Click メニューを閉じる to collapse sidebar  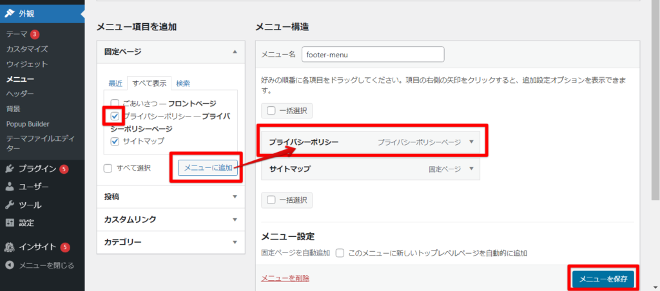coord(46,265)
